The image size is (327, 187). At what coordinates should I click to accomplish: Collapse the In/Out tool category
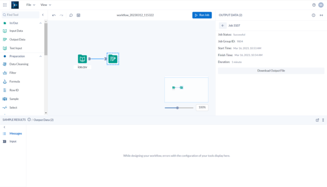click(41, 23)
